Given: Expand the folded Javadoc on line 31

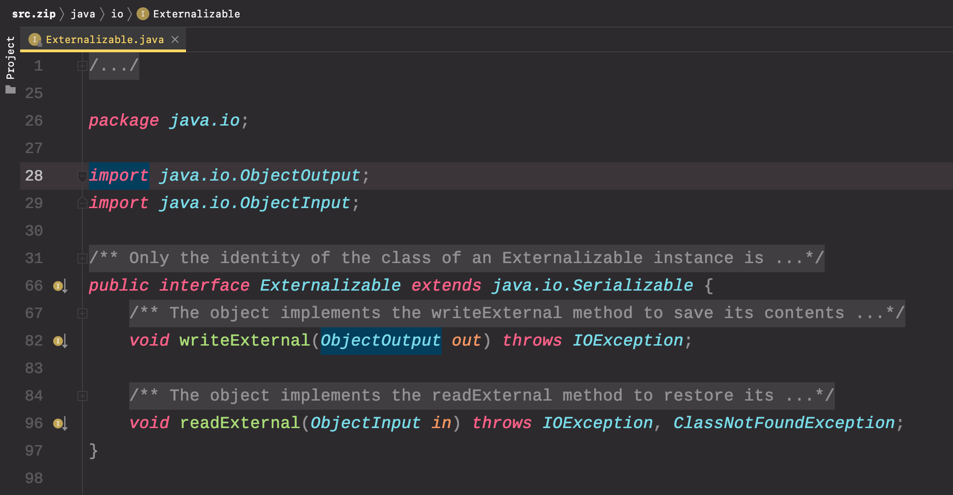Looking at the screenshot, I should [82, 258].
